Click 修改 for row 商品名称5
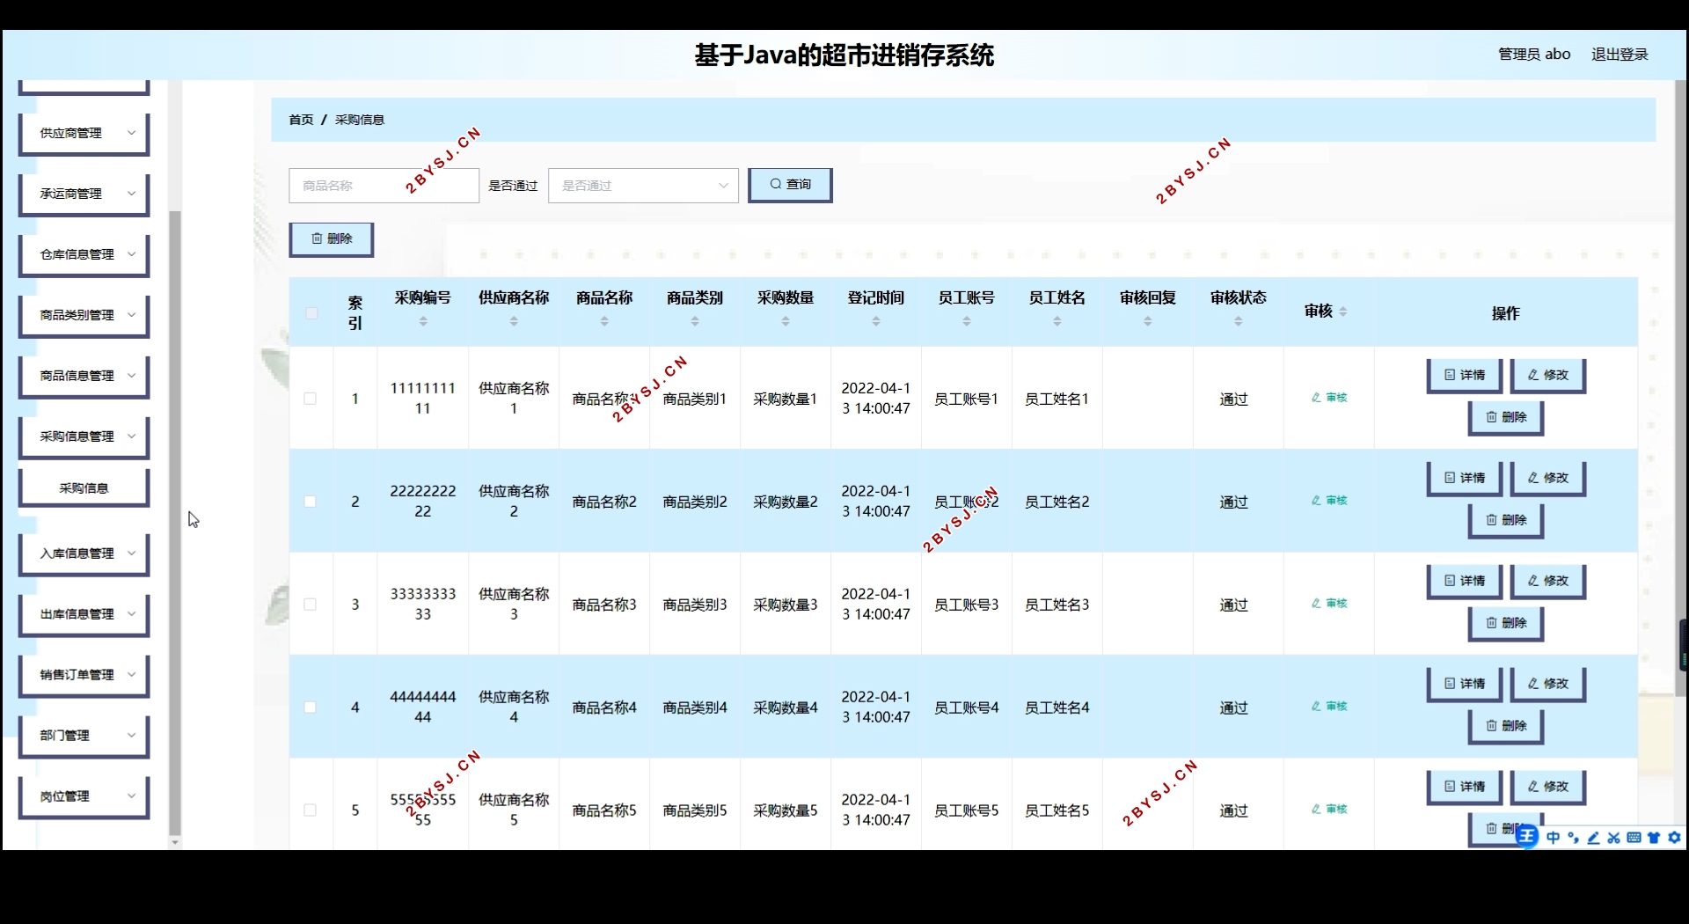1689x924 pixels. [x=1548, y=788]
